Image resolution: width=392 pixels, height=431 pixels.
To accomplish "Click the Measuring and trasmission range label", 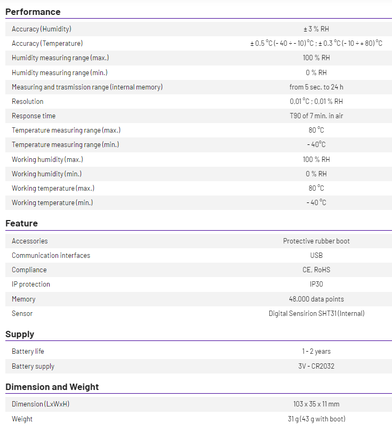I will 87,87.
